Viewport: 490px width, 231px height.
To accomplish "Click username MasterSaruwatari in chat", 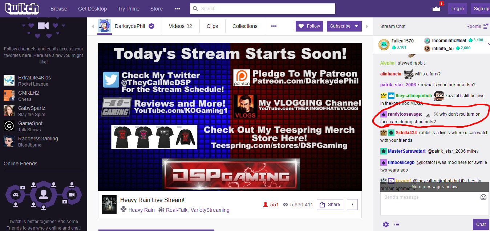I will 406,151.
